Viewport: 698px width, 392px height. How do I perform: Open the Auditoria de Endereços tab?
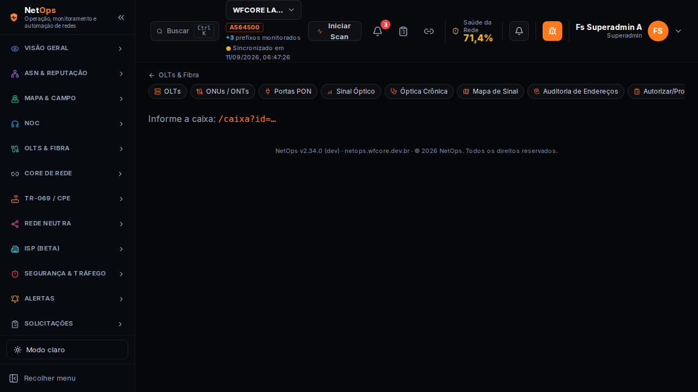tap(575, 91)
